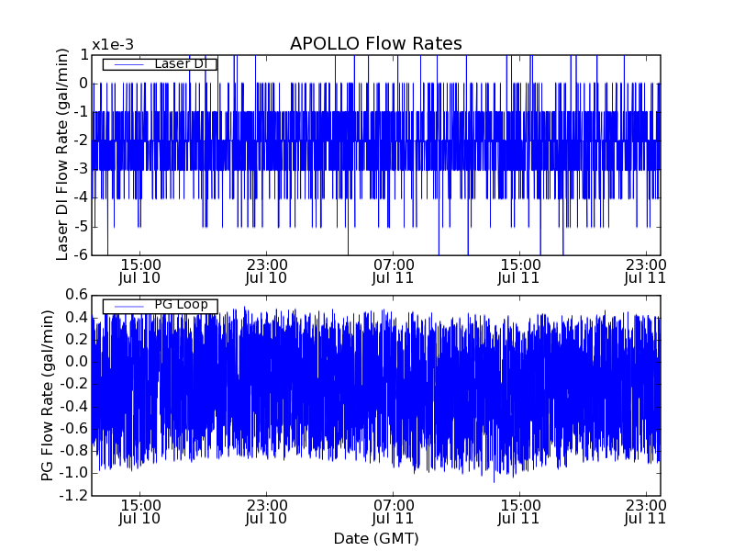Click the 'Date (GMT)' x-axis label
Viewport: 734px width, 551px height.
(376, 538)
